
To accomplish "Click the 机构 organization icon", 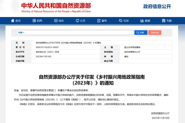I will point(34,21).
